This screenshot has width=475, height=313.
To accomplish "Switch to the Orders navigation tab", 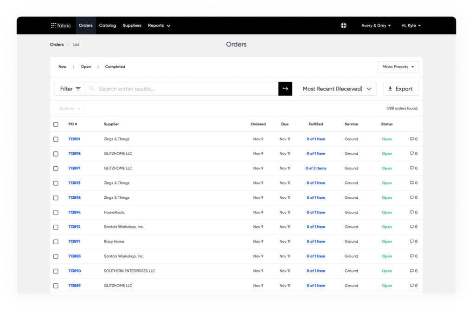I will (85, 25).
